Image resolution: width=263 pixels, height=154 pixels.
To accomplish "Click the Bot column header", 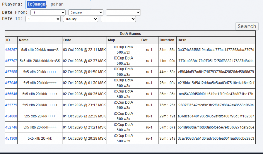I will click(x=149, y=40).
